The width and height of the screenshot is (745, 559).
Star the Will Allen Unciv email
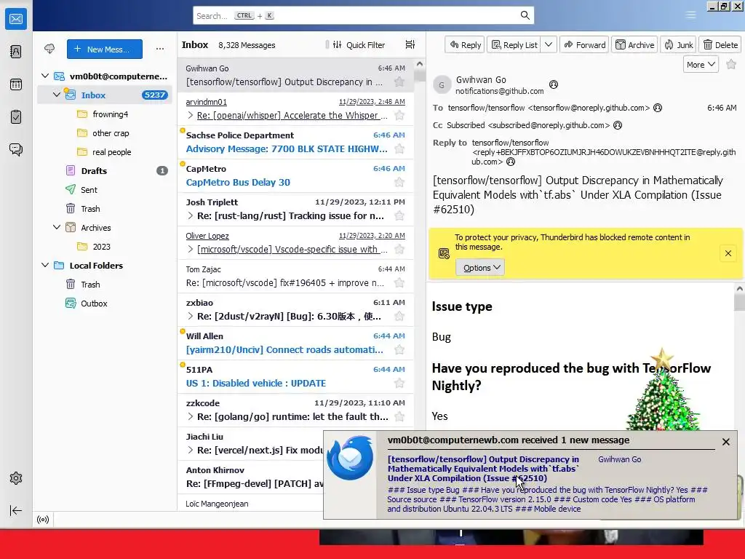(399, 350)
